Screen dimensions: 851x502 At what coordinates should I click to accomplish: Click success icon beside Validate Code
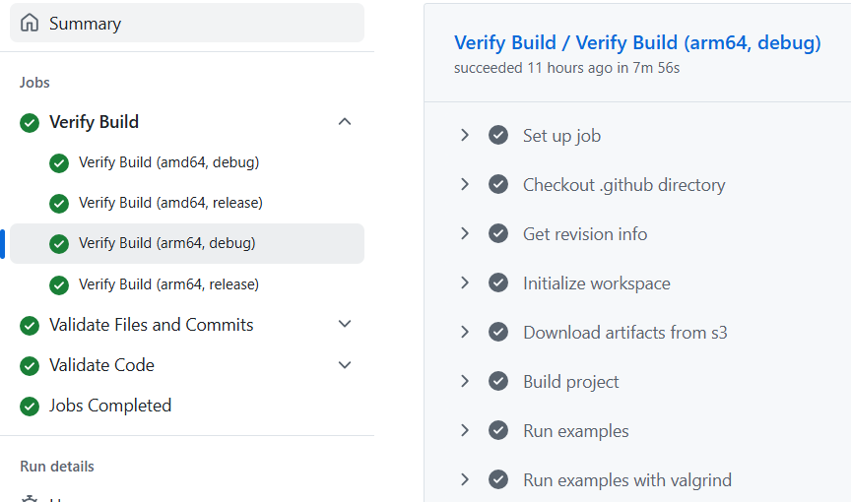(30, 365)
